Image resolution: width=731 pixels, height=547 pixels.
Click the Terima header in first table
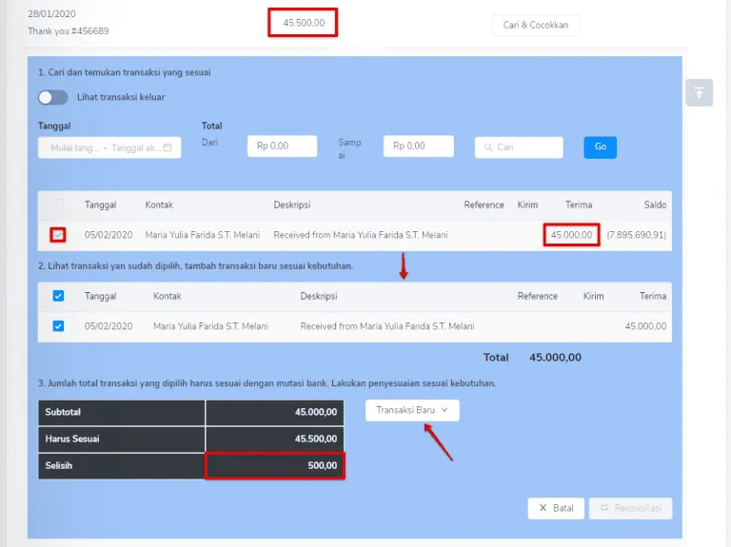(x=579, y=205)
